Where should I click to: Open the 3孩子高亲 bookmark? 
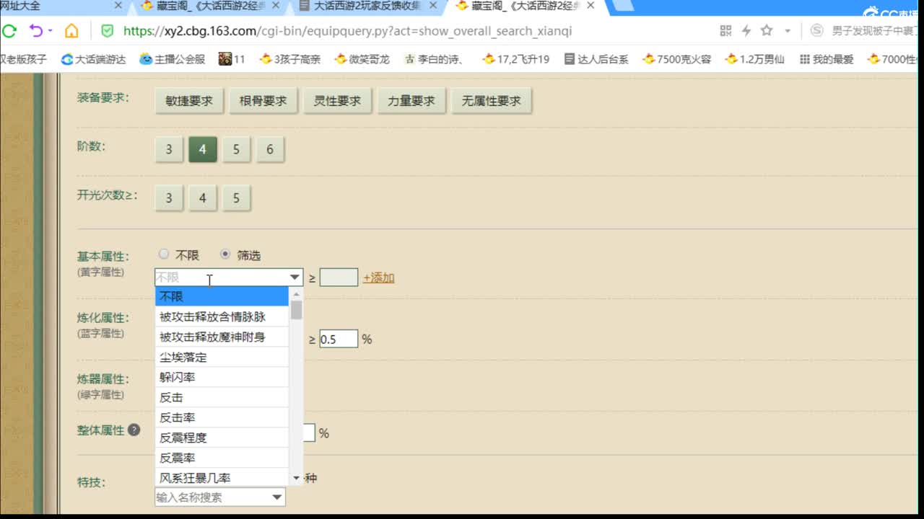[x=290, y=59]
